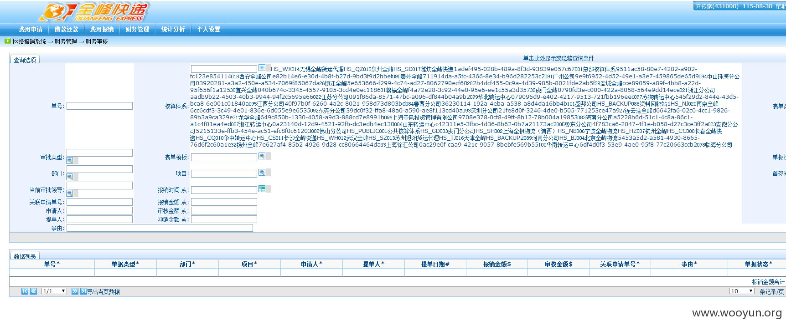The image size is (786, 326).
Task: Select the 数据列表 tab
Action: [25, 256]
